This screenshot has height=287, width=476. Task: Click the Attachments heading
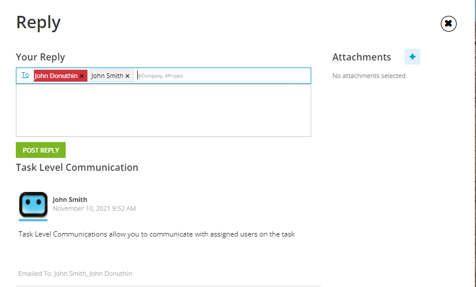click(362, 57)
